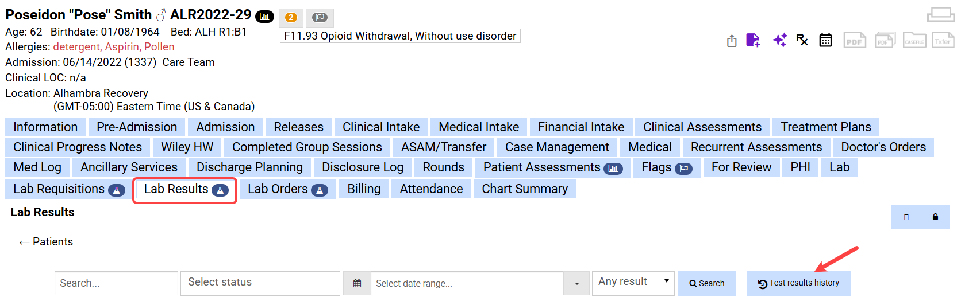The width and height of the screenshot is (961, 305).
Task: Open the Select status dropdown
Action: [260, 283]
